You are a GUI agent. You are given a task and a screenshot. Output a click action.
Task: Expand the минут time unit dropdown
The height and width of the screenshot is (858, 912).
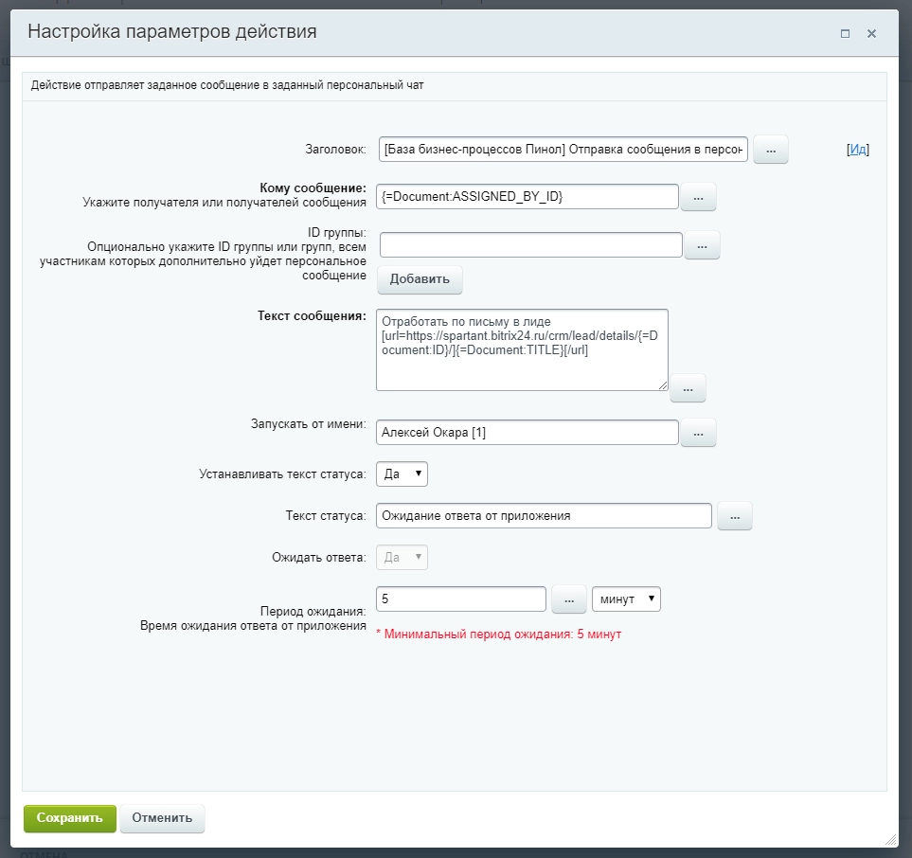click(626, 599)
